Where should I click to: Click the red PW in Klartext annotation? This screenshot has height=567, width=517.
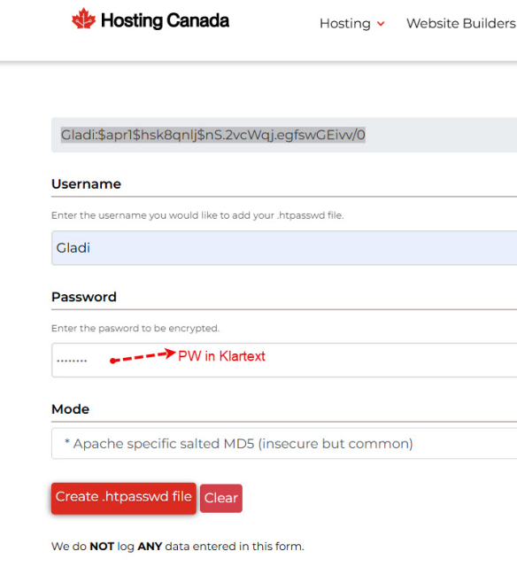[222, 356]
